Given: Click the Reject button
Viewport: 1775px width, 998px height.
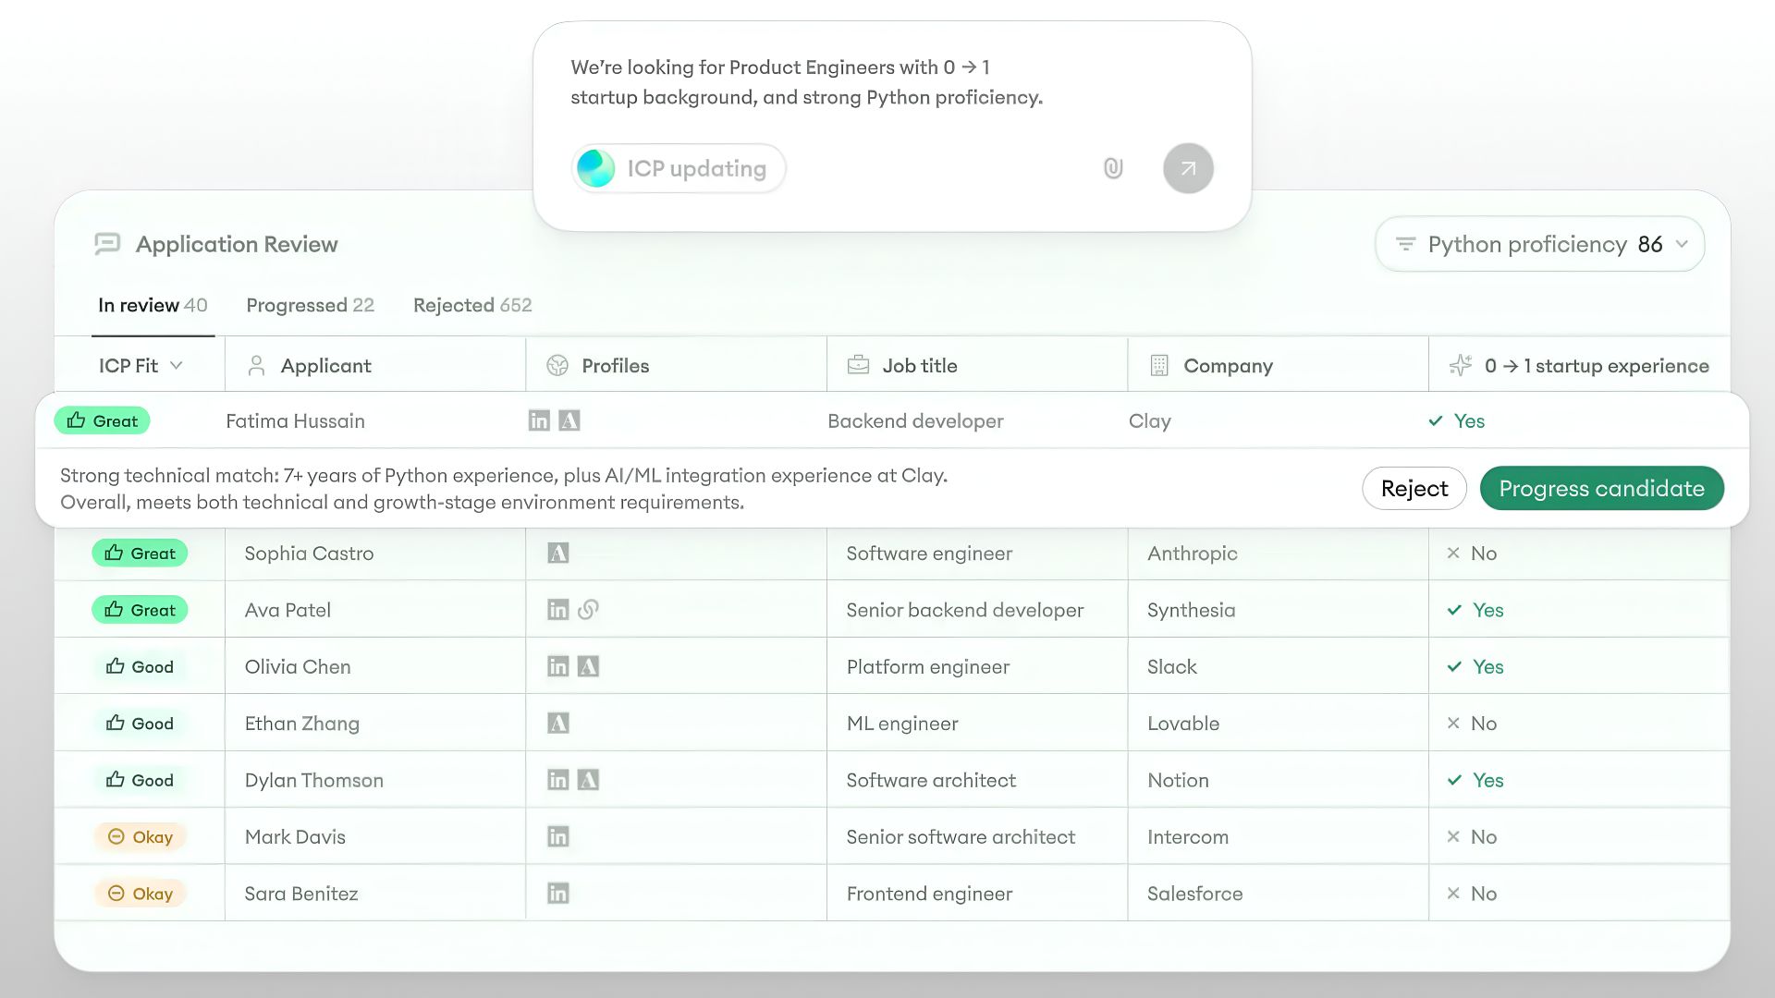Looking at the screenshot, I should tap(1414, 489).
